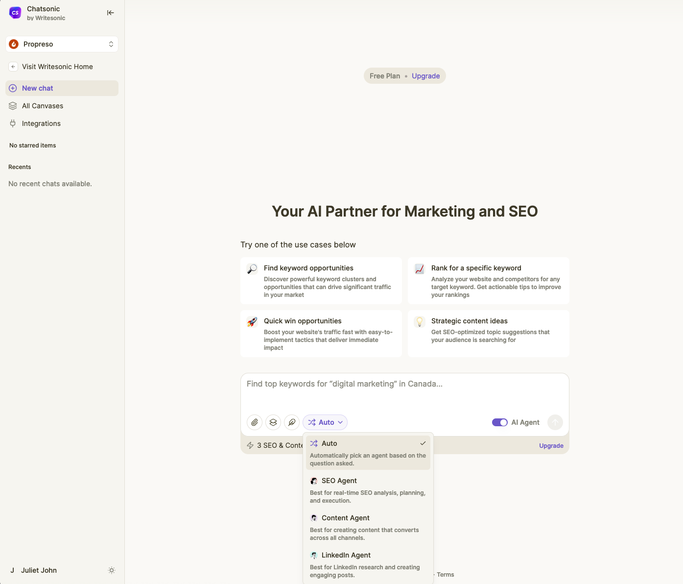The height and width of the screenshot is (584, 683).
Task: Toggle light/dark theme sun icon
Action: pyautogui.click(x=112, y=570)
